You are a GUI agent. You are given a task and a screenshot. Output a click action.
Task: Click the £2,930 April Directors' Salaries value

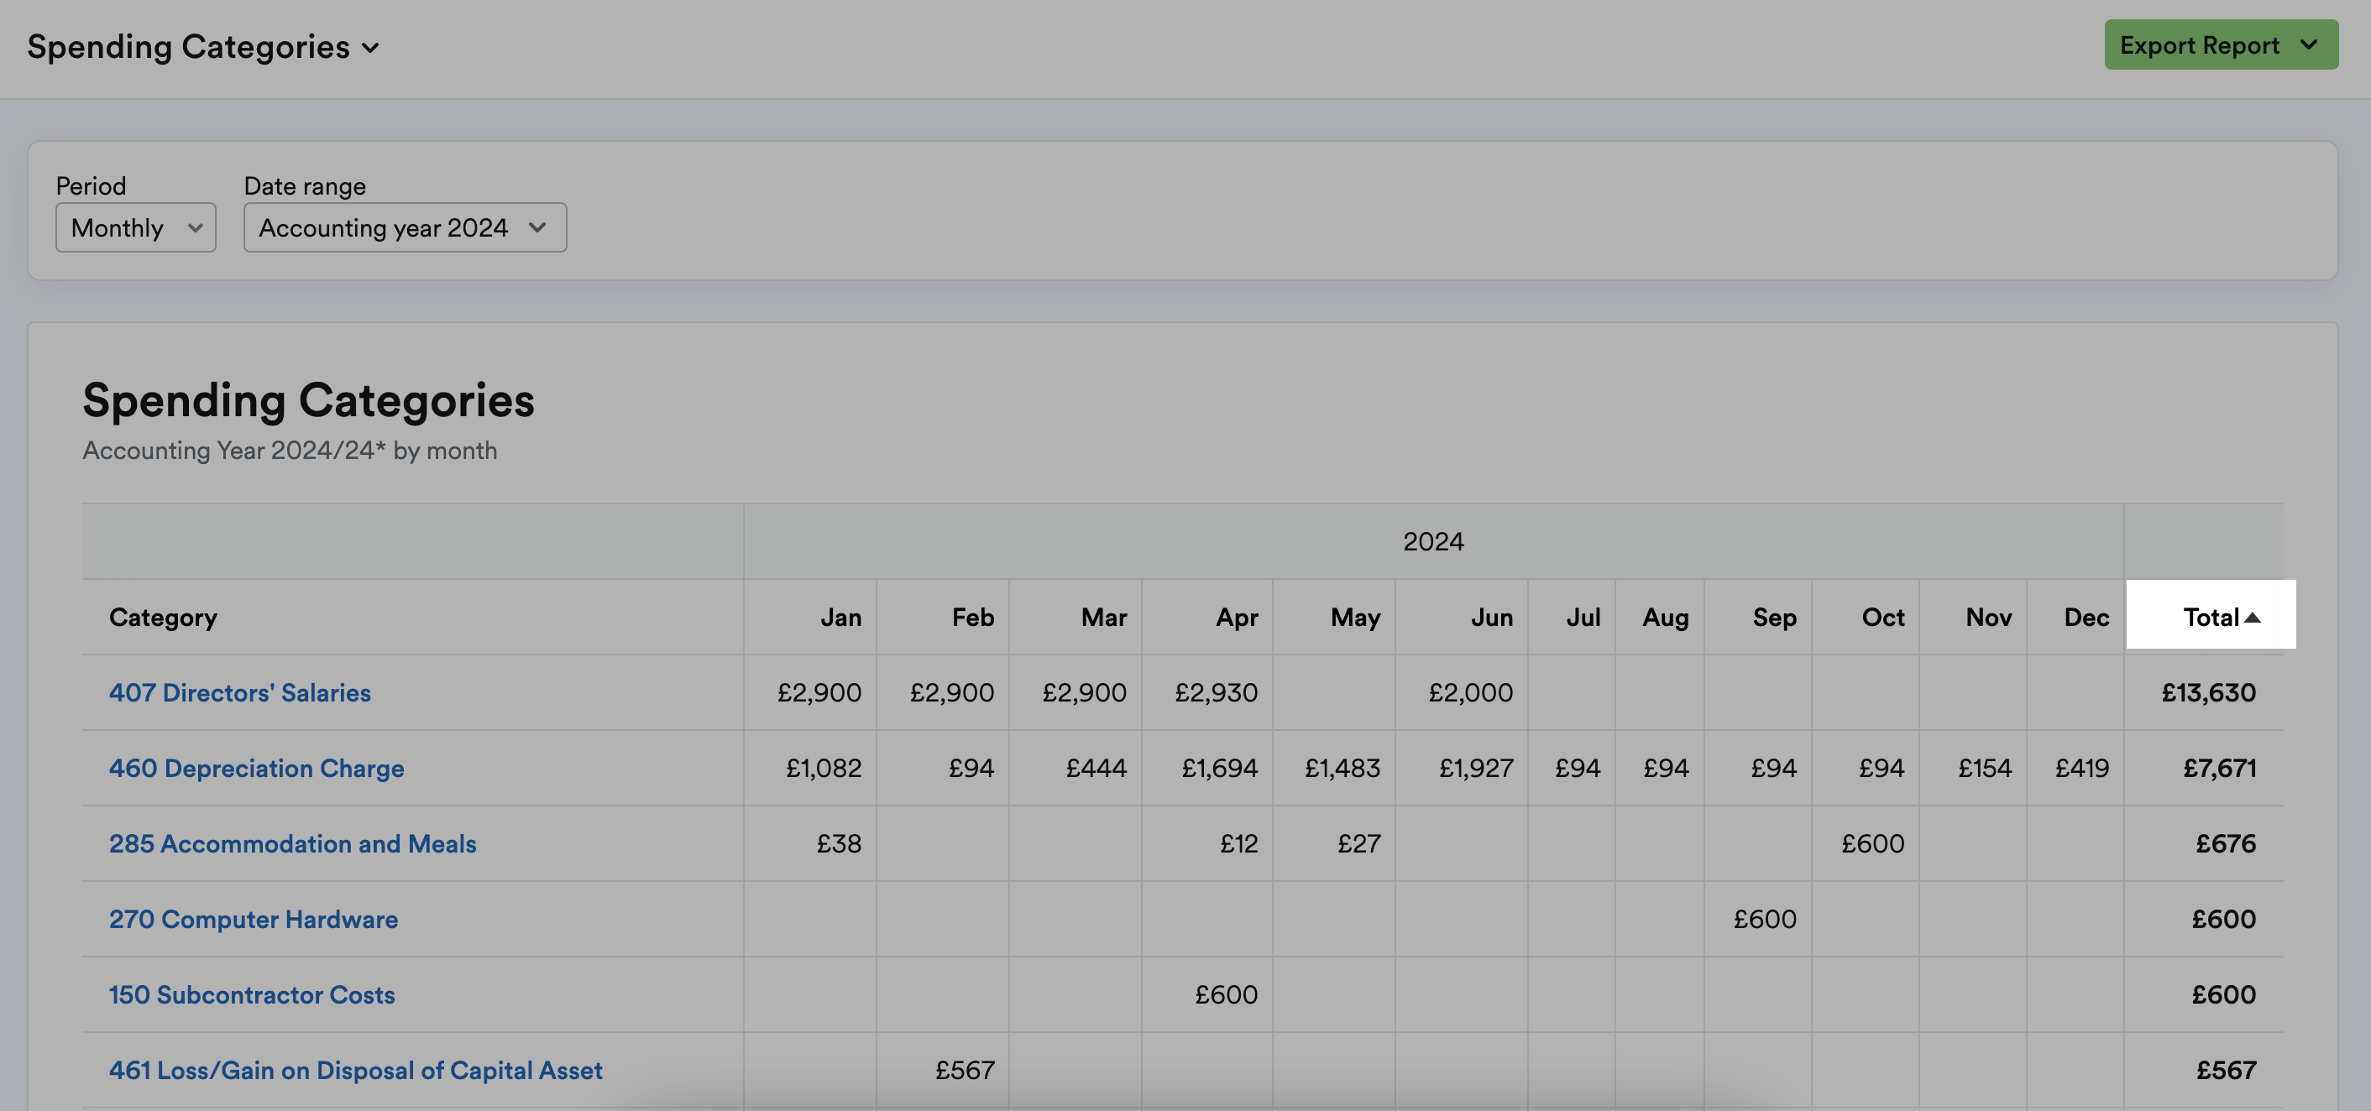click(x=1216, y=692)
